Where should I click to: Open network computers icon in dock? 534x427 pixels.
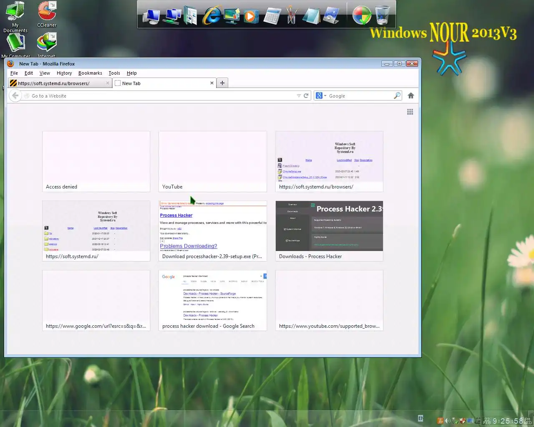(171, 16)
